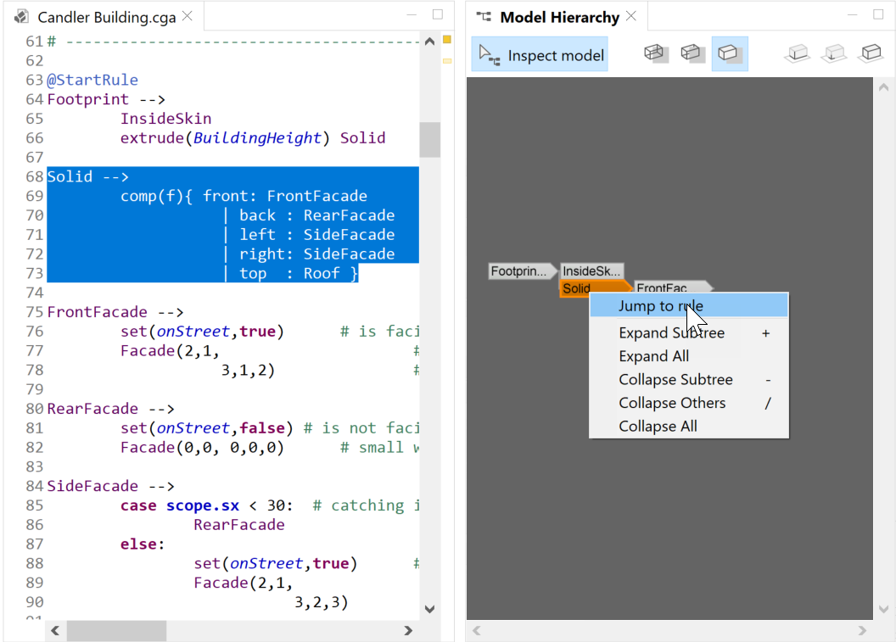Select the Footprint node in hierarchy

tap(518, 271)
